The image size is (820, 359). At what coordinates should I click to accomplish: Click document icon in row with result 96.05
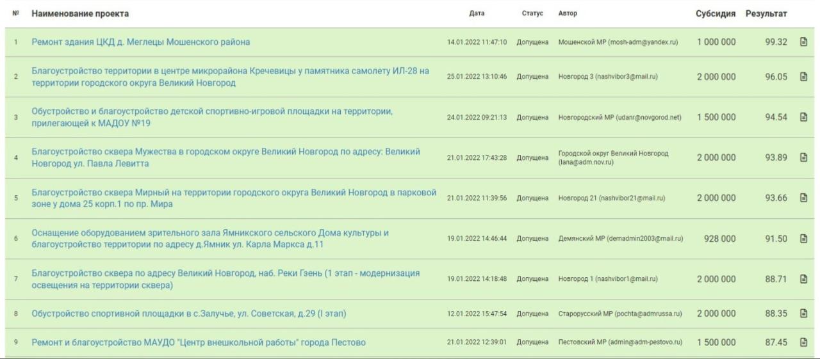tap(803, 77)
